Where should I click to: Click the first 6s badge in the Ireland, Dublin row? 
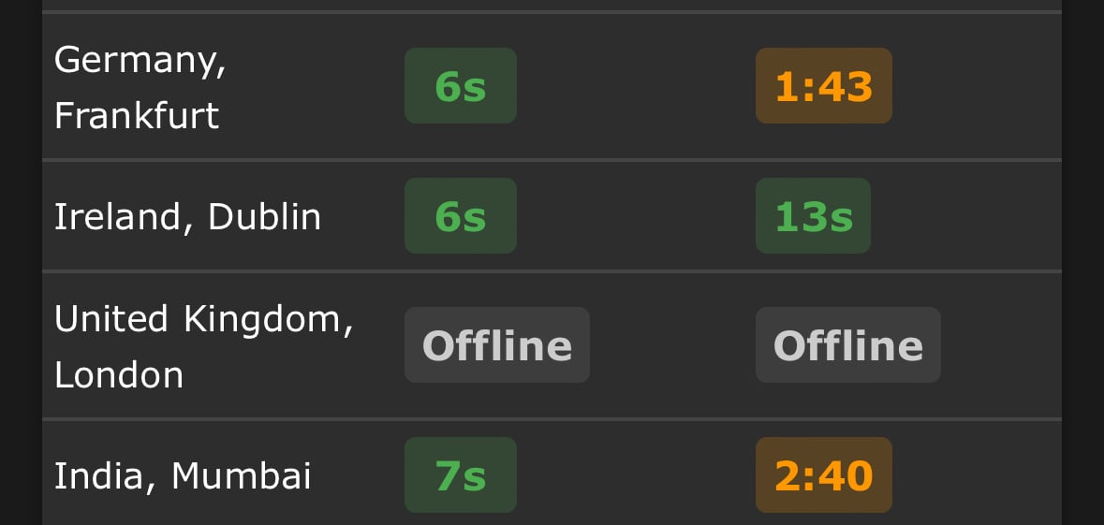point(461,216)
